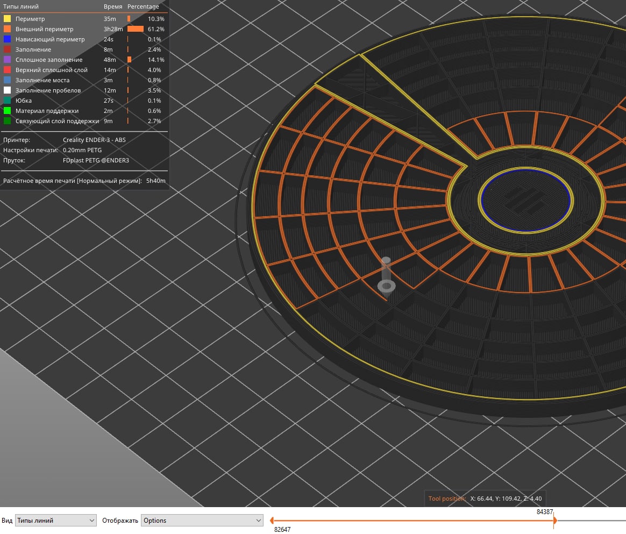
Task: Click the Верхний сплошной слой label
Action: tap(52, 70)
